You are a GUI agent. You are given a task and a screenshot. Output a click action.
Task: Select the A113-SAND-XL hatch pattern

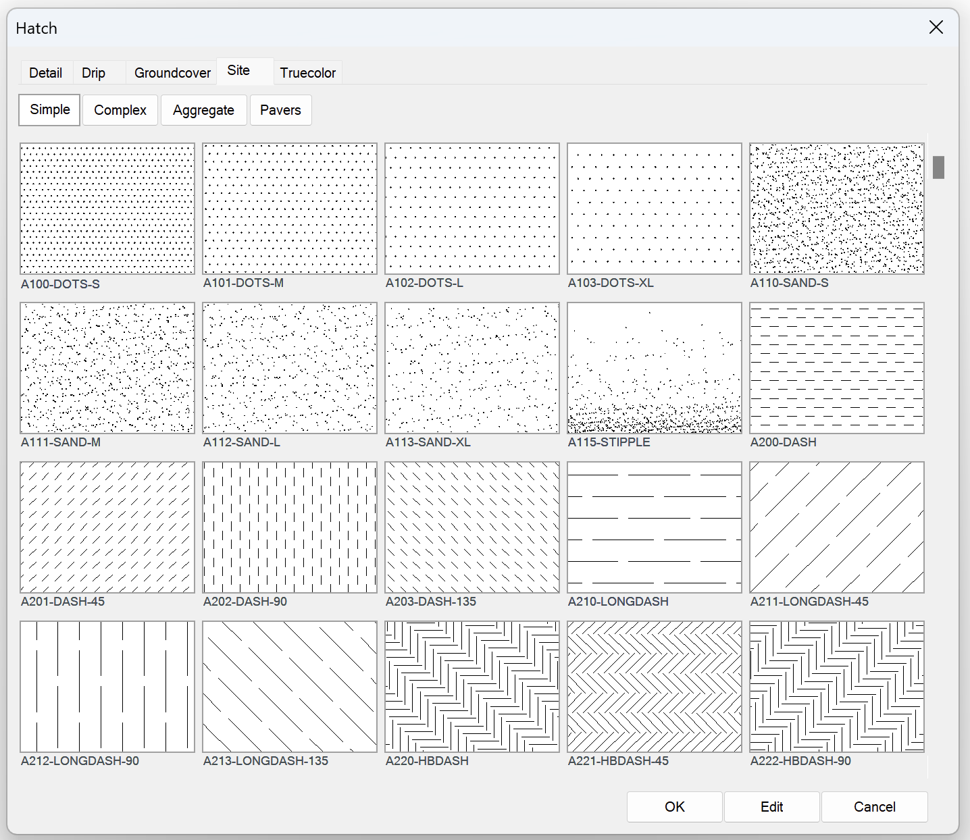point(472,368)
